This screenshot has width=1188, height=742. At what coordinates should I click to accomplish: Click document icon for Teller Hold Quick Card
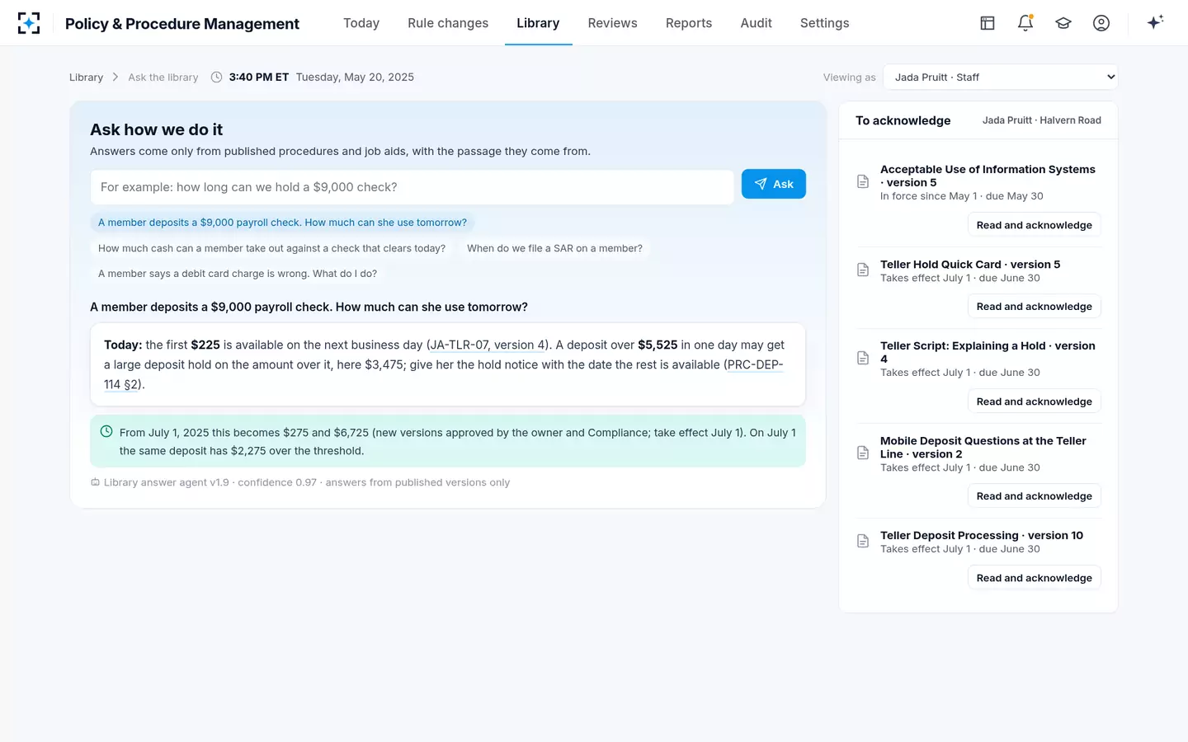click(x=863, y=270)
